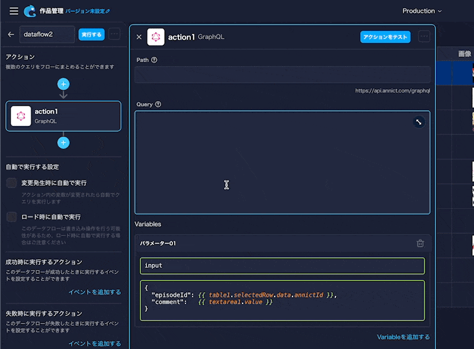Edit the variable name field input
This screenshot has width=474, height=349.
pyautogui.click(x=283, y=266)
